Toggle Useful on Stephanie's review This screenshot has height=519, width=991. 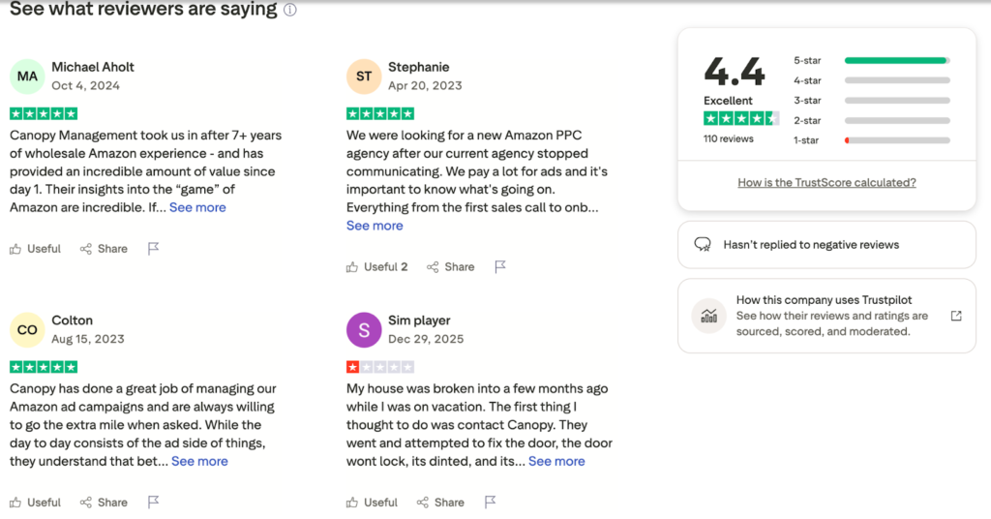[377, 267]
